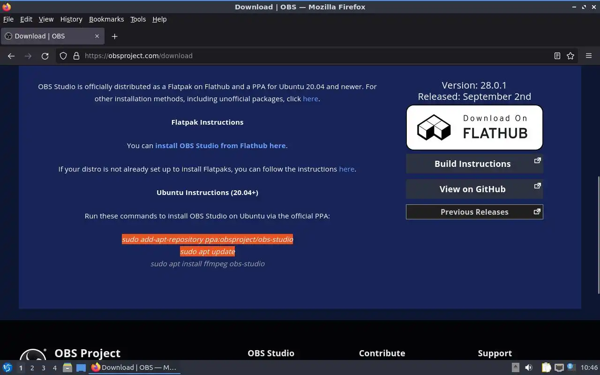This screenshot has height=375, width=600.
Task: Click the OBS Studio footer heading
Action: pos(271,353)
